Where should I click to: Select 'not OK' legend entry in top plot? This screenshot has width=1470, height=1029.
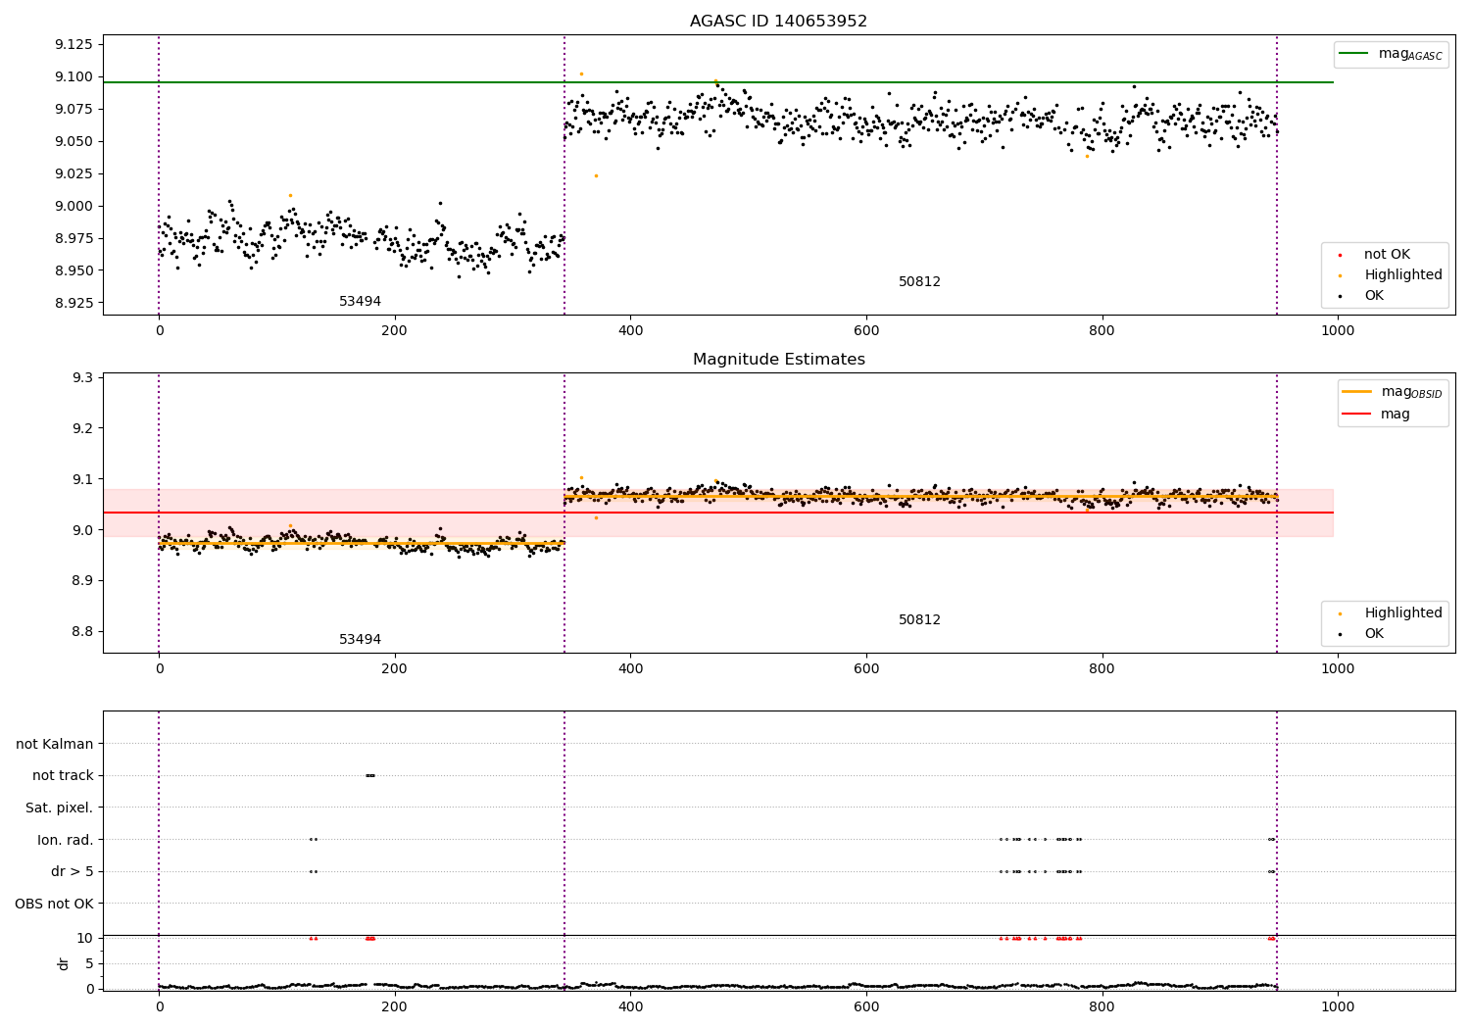pyautogui.click(x=1387, y=254)
